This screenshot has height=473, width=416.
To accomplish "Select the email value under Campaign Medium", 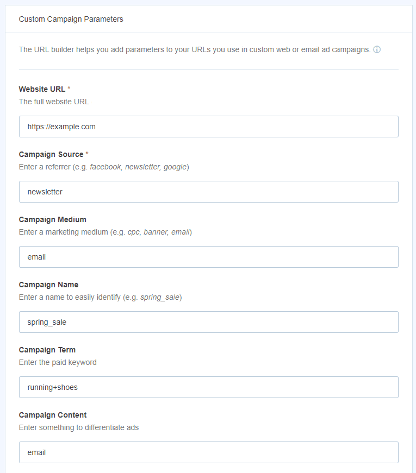I will click(x=36, y=257).
